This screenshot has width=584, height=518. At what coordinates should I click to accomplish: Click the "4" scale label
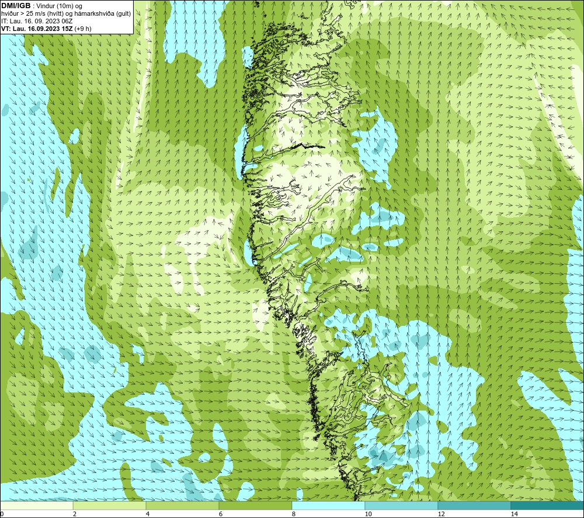148,514
